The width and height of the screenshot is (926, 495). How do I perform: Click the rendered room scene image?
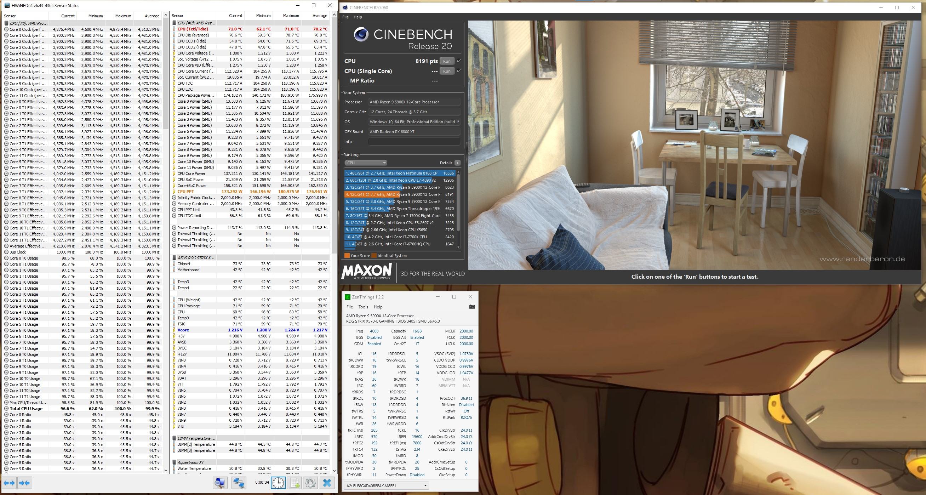click(694, 145)
